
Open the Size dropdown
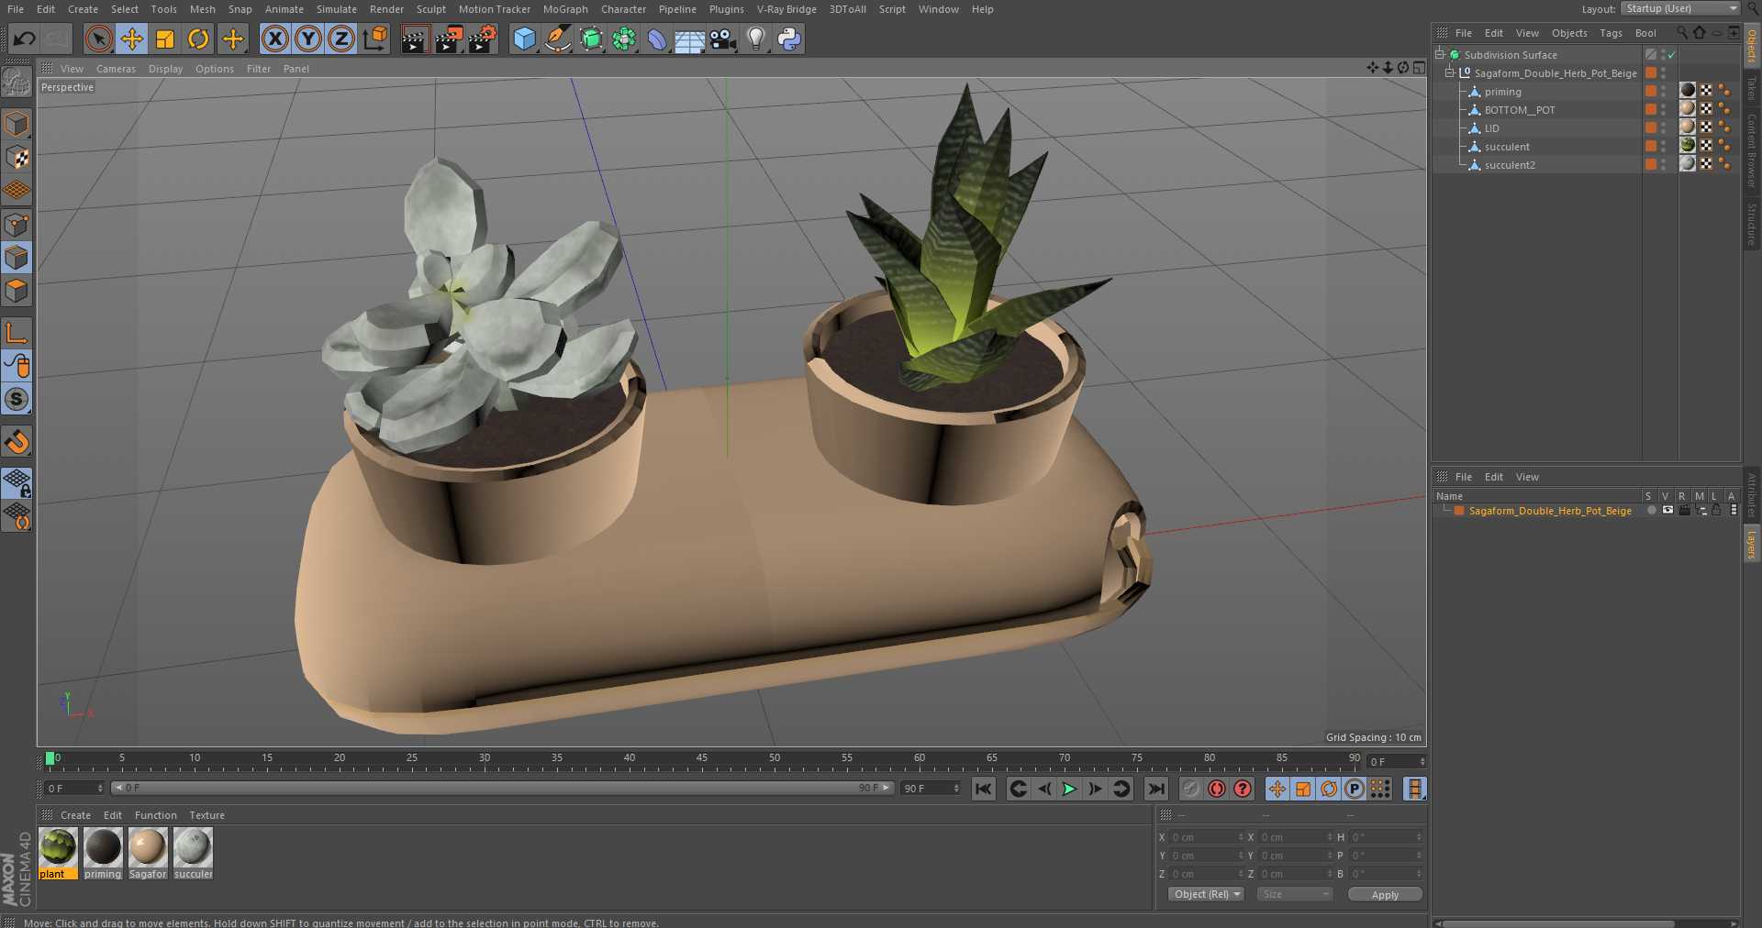1294,894
